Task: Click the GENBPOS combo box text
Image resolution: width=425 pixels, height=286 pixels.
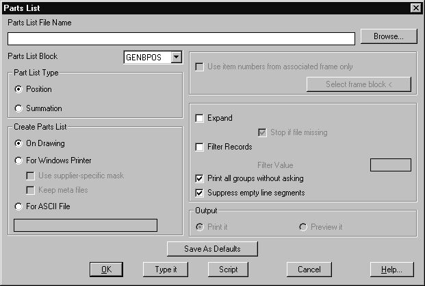Action: pyautogui.click(x=146, y=58)
